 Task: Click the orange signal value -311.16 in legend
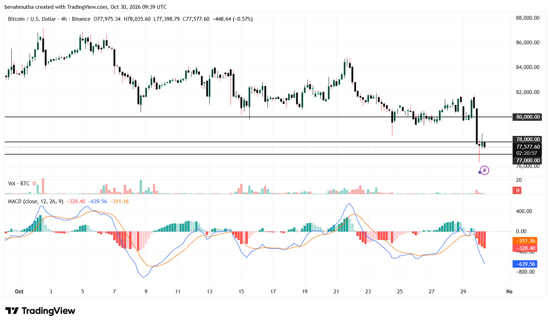click(x=119, y=201)
